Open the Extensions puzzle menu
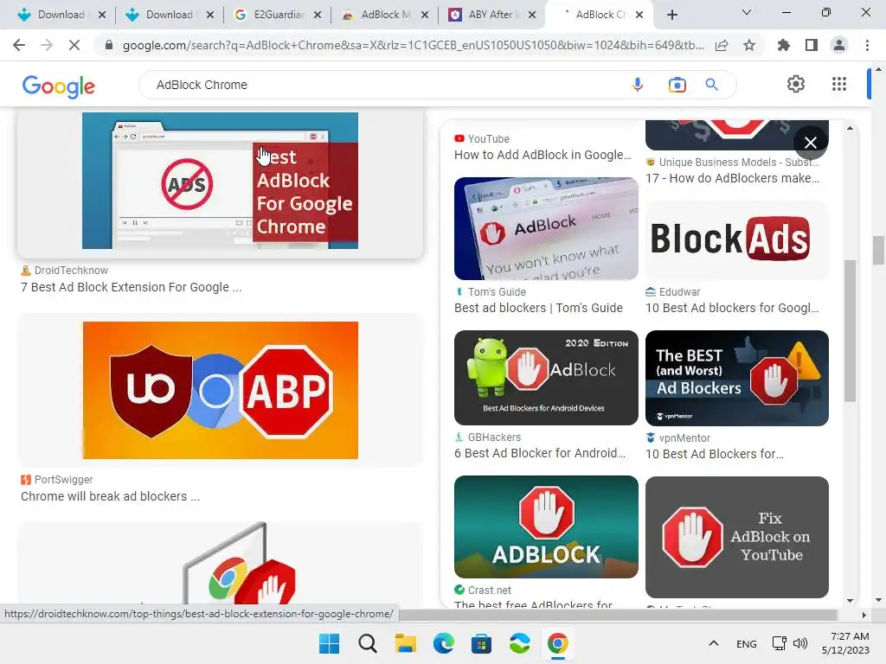 click(784, 45)
